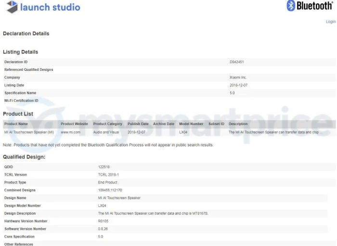Click the Other References label
Screen dimensions: 337x246
tap(18, 244)
